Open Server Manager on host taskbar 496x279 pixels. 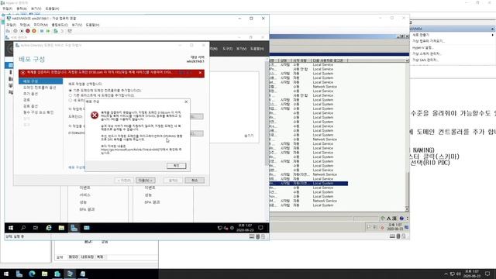[19, 274]
